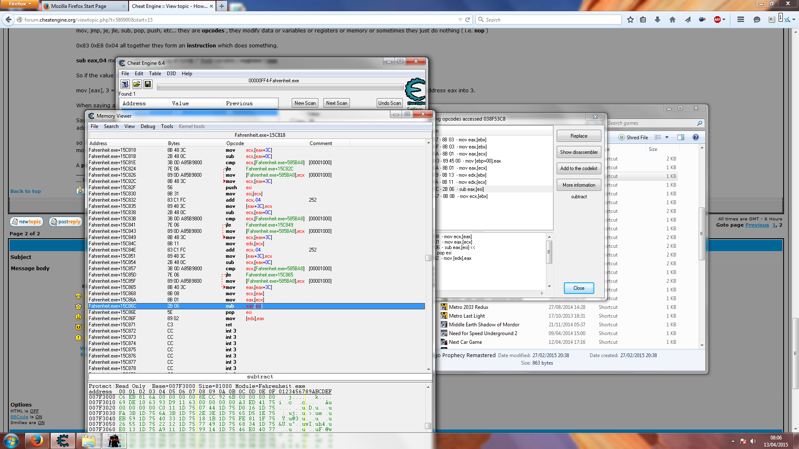Click the Windows Start orb
The image size is (799, 449).
click(x=11, y=441)
